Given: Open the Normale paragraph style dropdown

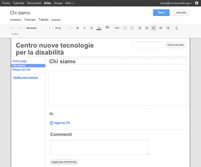Looking at the screenshot, I should coord(38,28).
